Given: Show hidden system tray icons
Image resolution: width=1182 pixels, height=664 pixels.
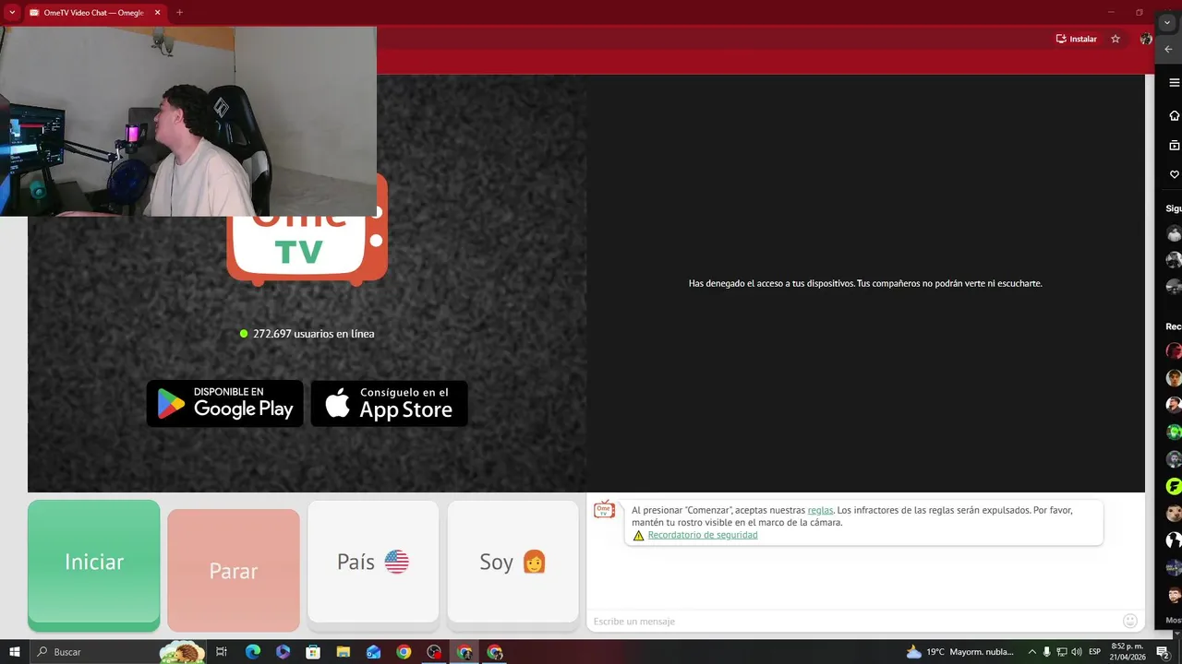Looking at the screenshot, I should tap(1032, 652).
